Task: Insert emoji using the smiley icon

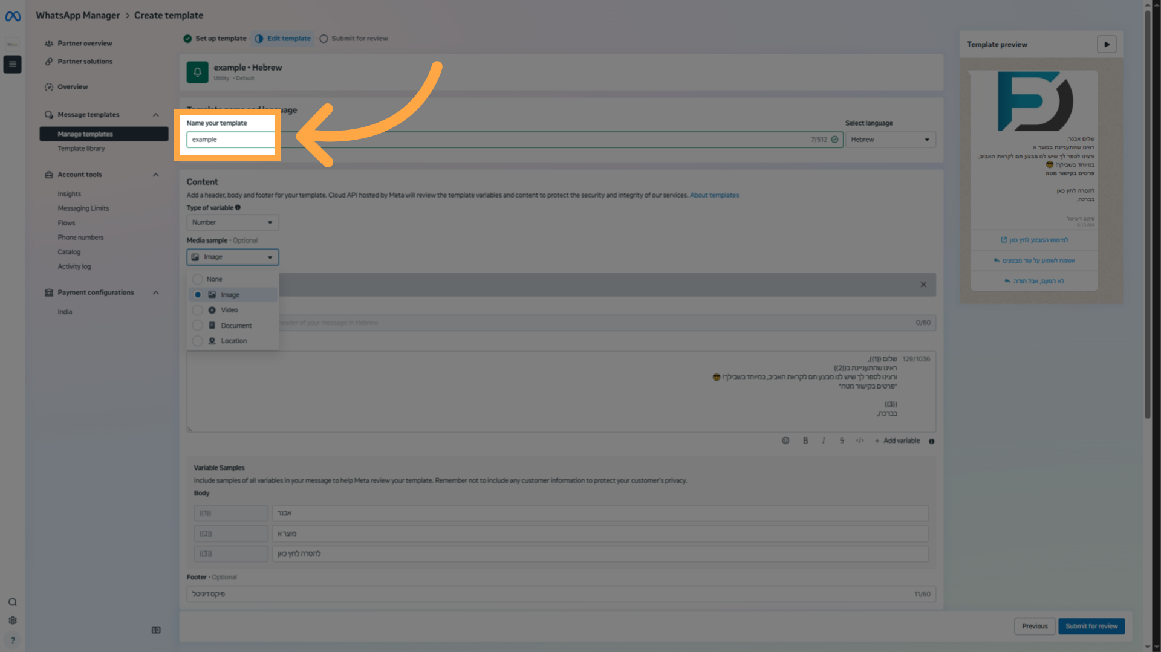Action: coord(785,441)
